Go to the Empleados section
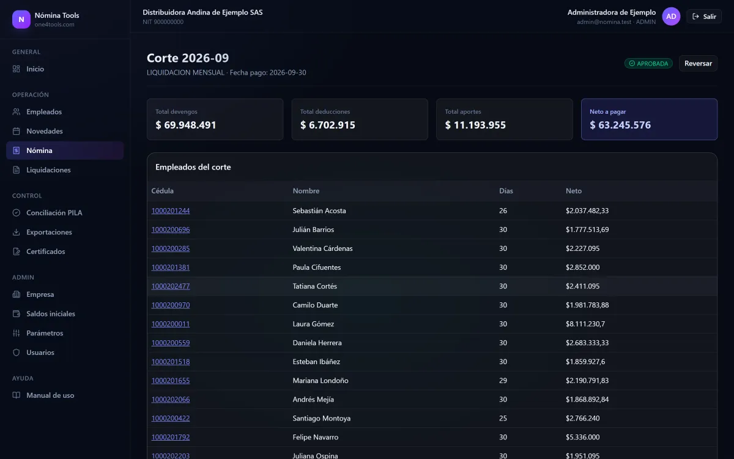 click(x=65, y=112)
